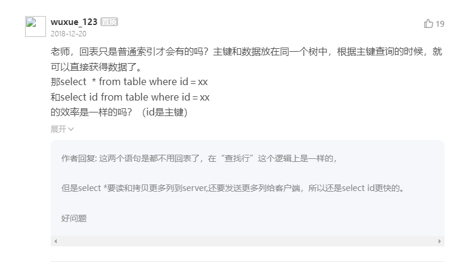472x266 pixels.
Task: Click the scrollbar left arrow
Action: click(55, 242)
